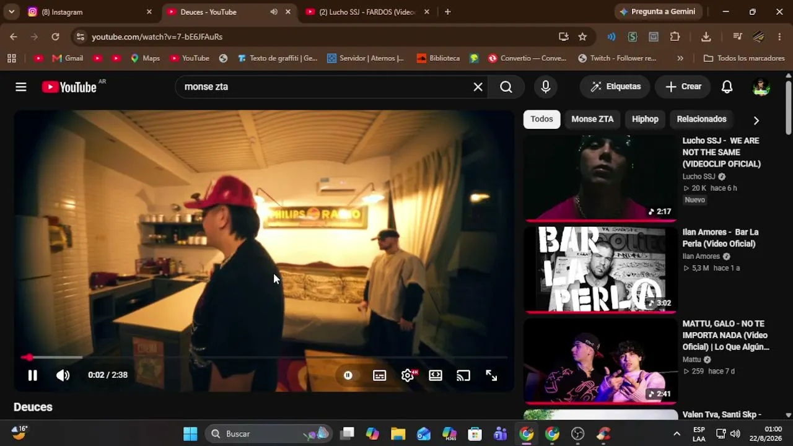Open Chrome three-dot menu
Screen dimensions: 793x446
tap(779, 37)
